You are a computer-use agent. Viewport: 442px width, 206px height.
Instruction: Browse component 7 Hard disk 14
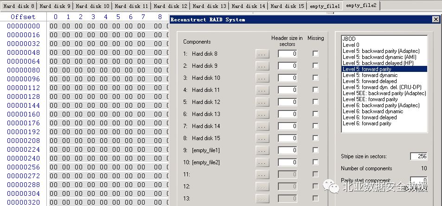262,126
